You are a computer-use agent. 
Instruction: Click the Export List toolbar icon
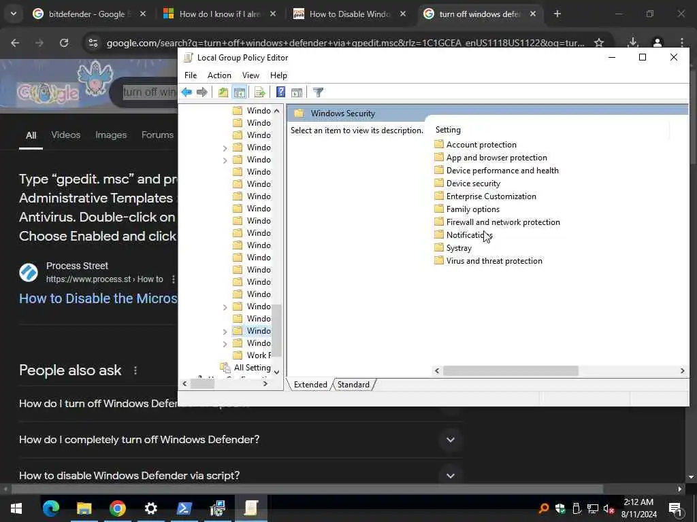coord(259,92)
